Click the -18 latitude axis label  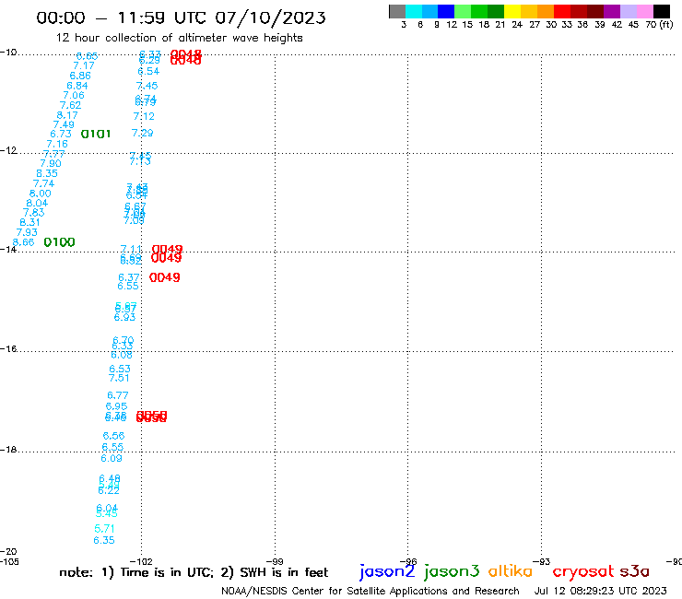pyautogui.click(x=8, y=450)
